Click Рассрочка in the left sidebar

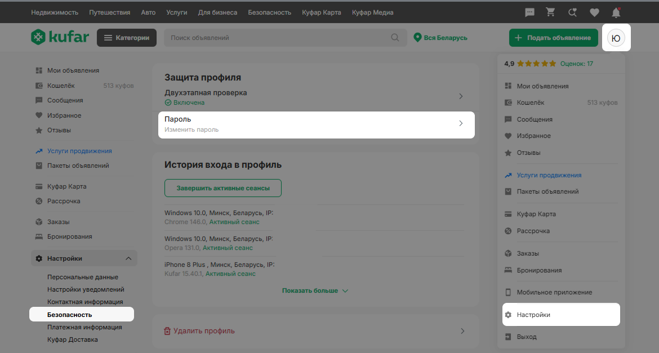[x=64, y=201]
